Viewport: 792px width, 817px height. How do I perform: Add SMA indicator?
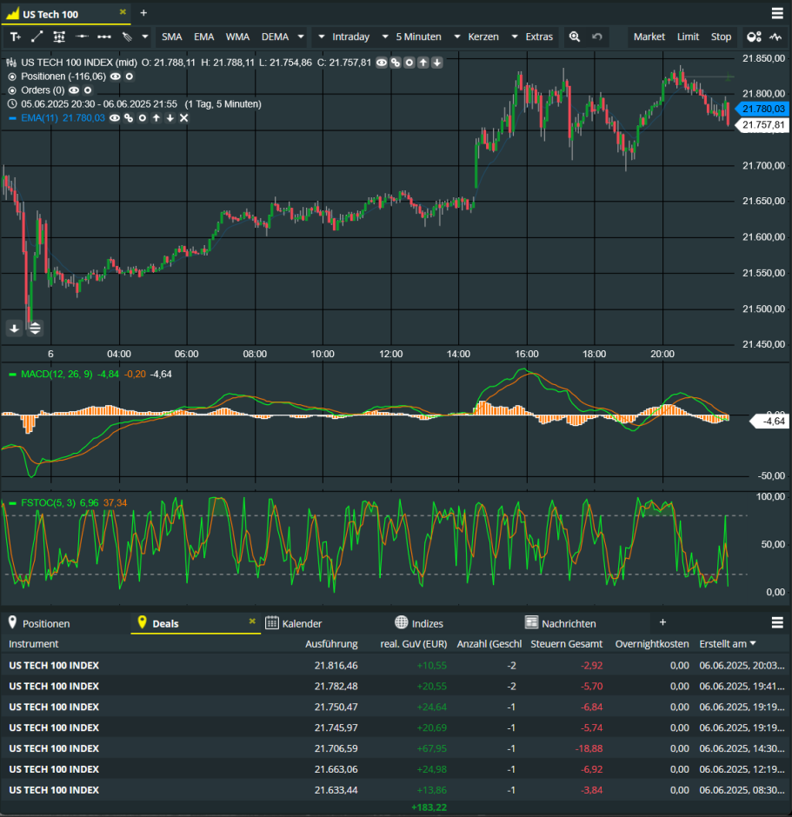point(171,37)
